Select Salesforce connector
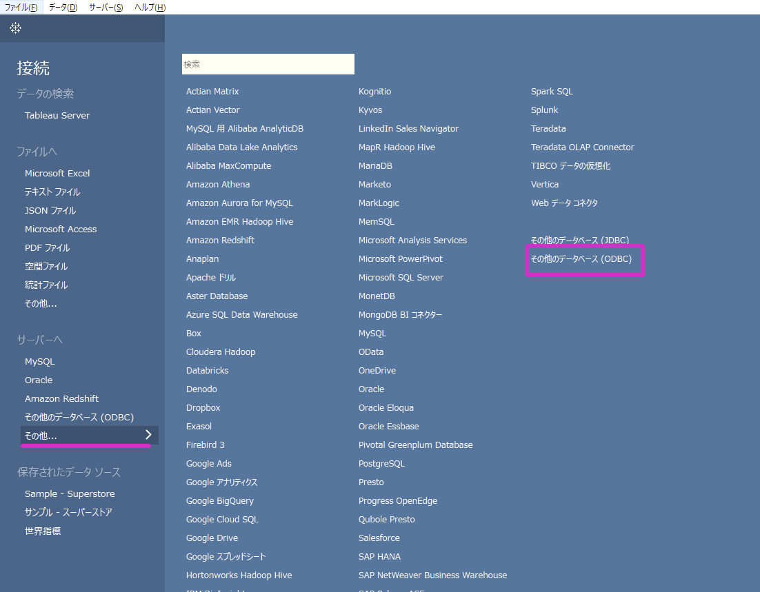This screenshot has height=592, width=760. click(379, 538)
